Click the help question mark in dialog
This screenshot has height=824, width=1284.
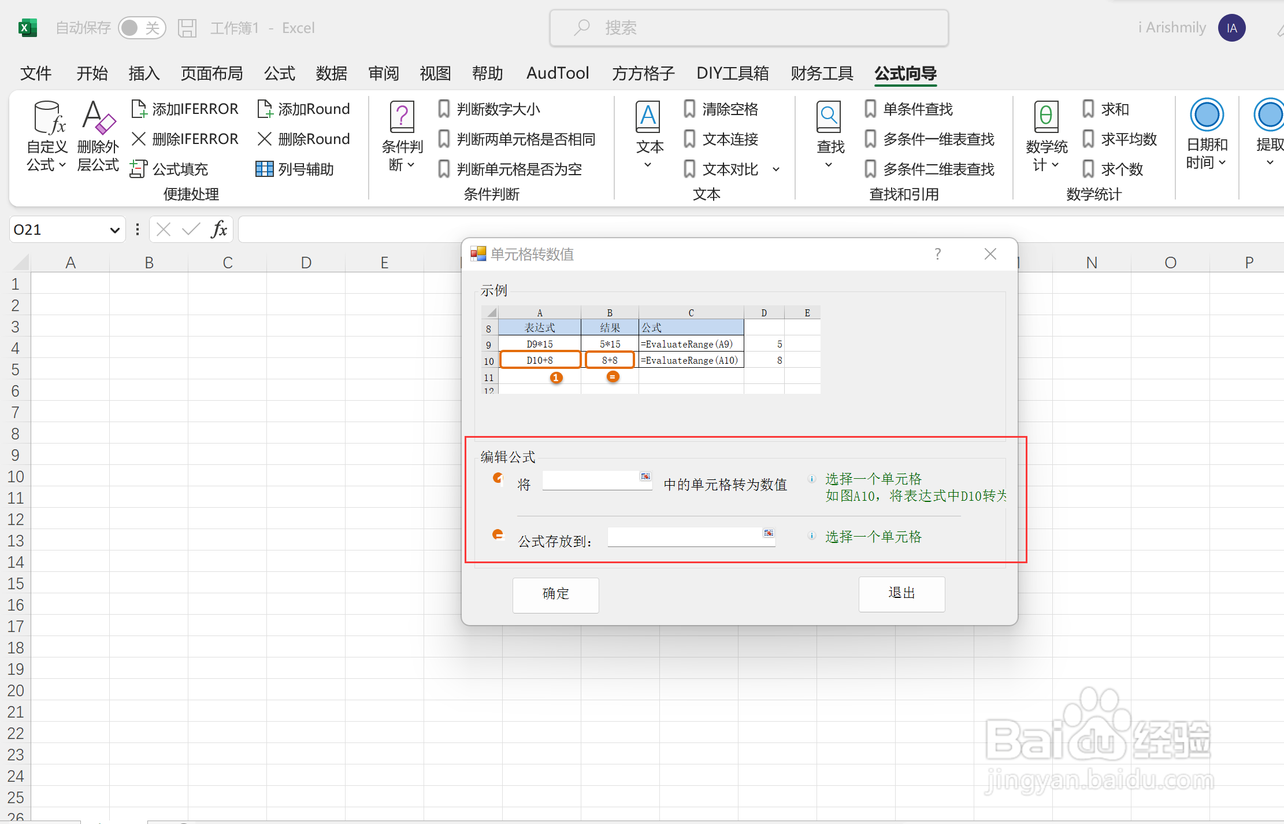[x=937, y=254]
